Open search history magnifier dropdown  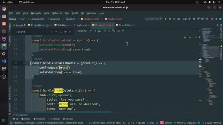tap(15, 32)
